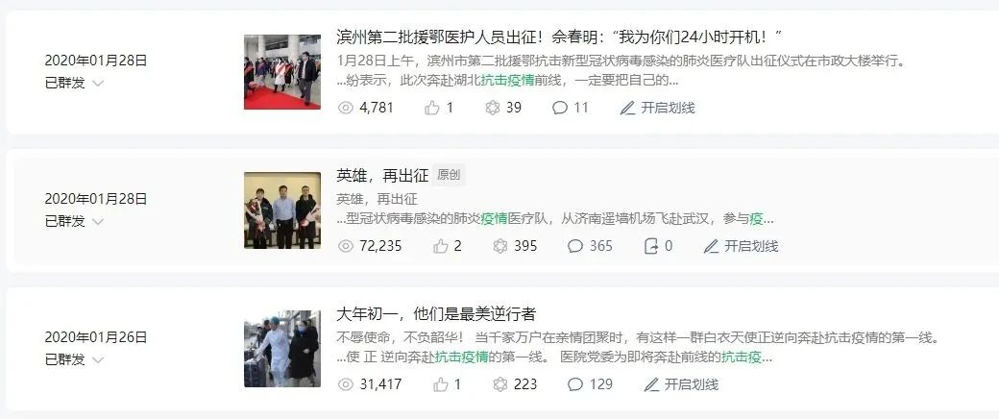Click the 在看 flower icon showing 223
This screenshot has height=419, width=999.
pos(500,384)
